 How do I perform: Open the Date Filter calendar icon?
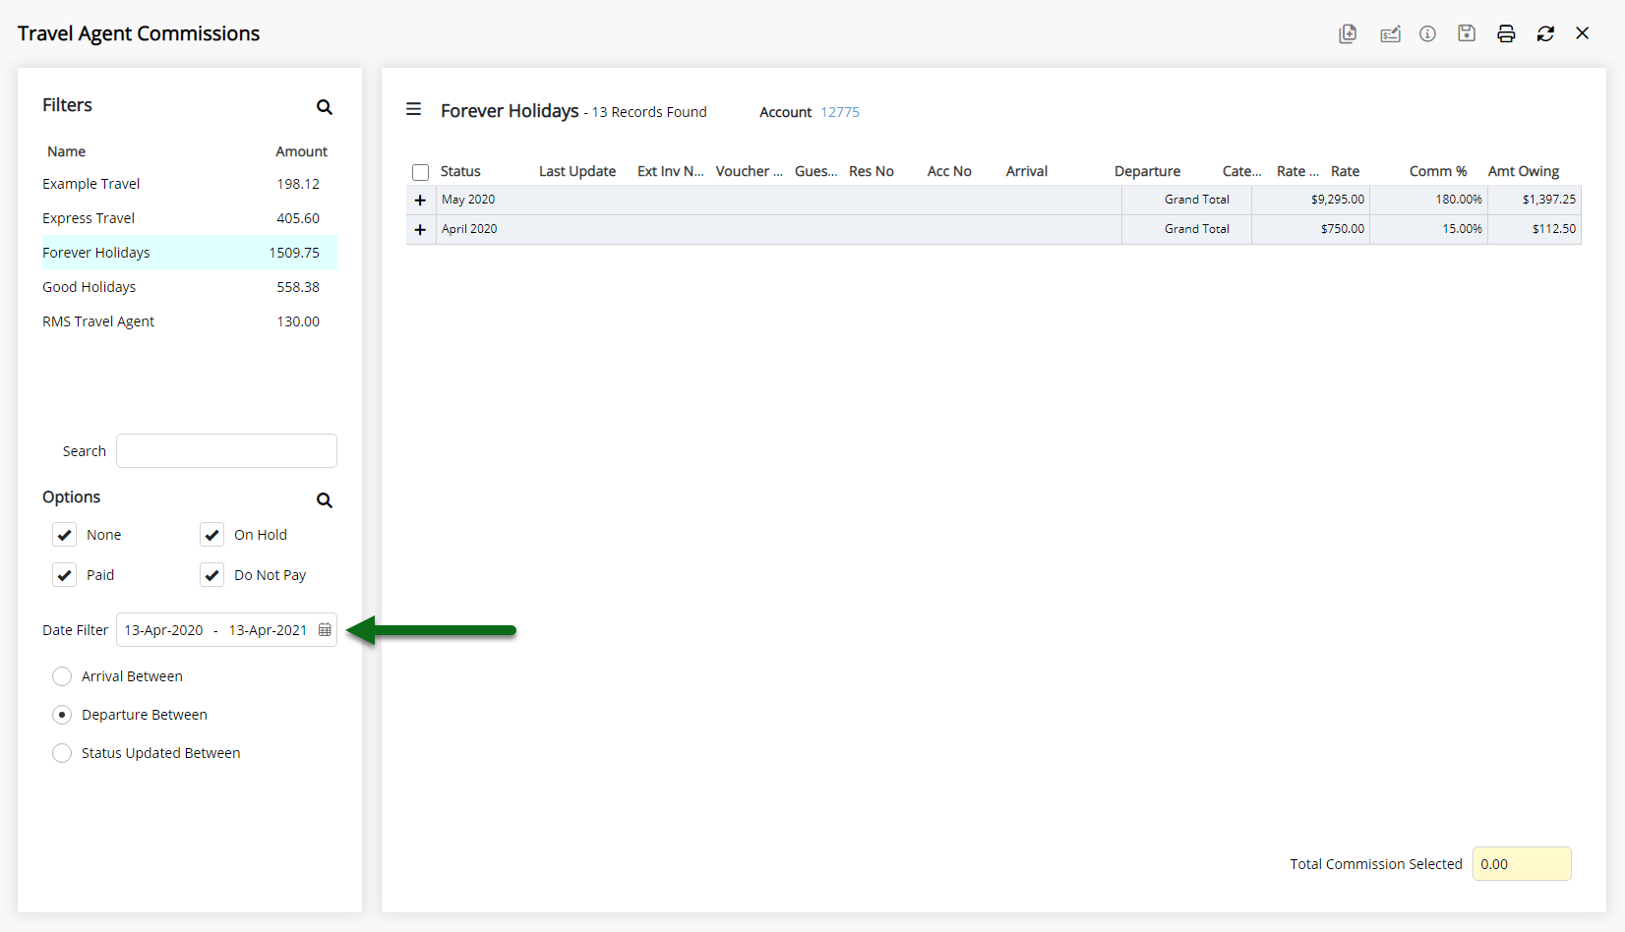[x=325, y=630]
